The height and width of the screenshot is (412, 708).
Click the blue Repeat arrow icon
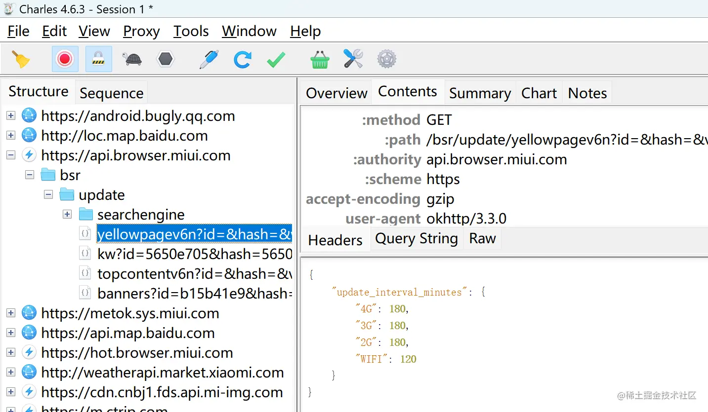coord(243,59)
